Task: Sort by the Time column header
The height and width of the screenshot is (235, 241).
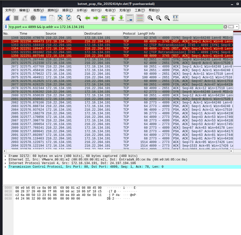Action: (32, 34)
